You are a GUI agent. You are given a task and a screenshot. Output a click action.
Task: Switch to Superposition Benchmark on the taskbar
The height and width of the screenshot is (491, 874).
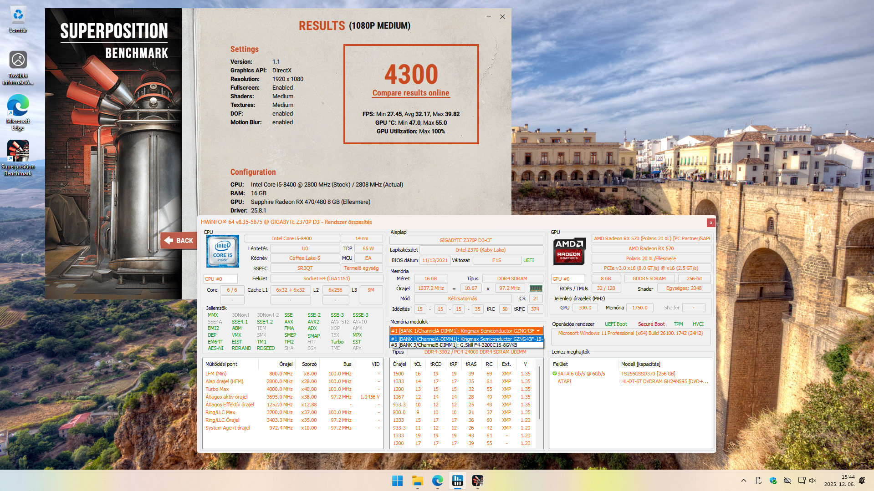tap(477, 481)
